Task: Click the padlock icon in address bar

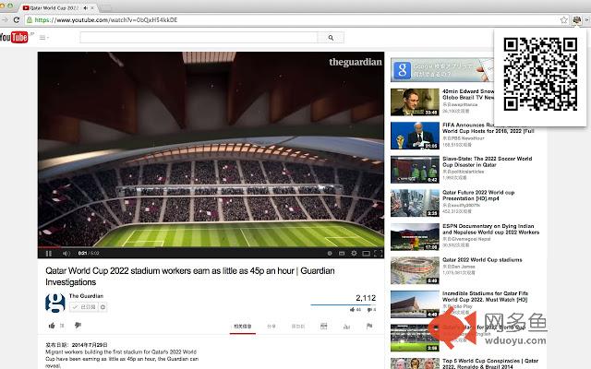Action: [30, 20]
